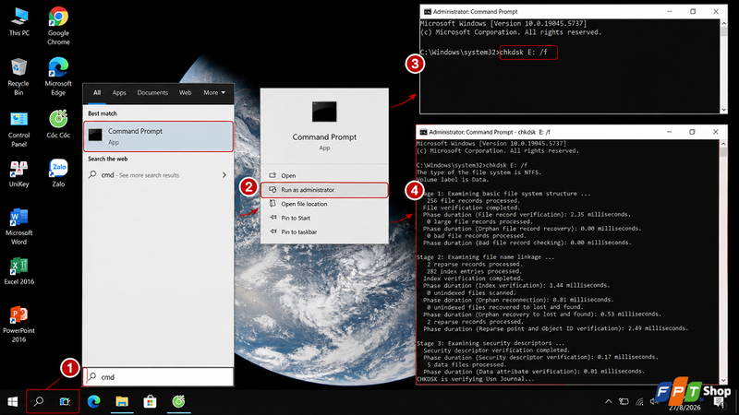Click large Command Prompt app icon in panel

coord(324,112)
